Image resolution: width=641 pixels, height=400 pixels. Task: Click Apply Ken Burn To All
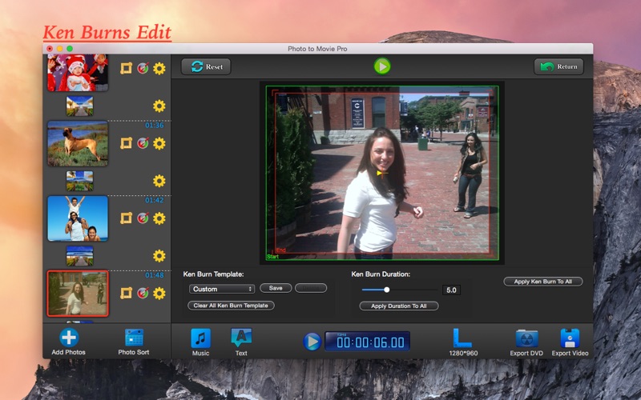[x=543, y=282]
